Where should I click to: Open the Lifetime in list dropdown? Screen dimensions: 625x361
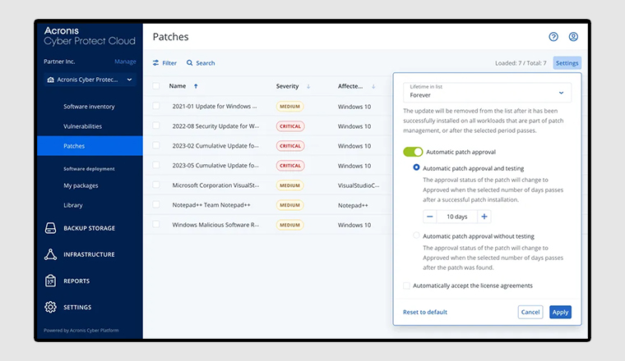pyautogui.click(x=487, y=92)
